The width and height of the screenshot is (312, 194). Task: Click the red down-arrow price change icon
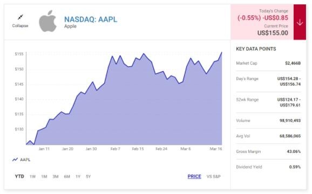[x=300, y=22]
